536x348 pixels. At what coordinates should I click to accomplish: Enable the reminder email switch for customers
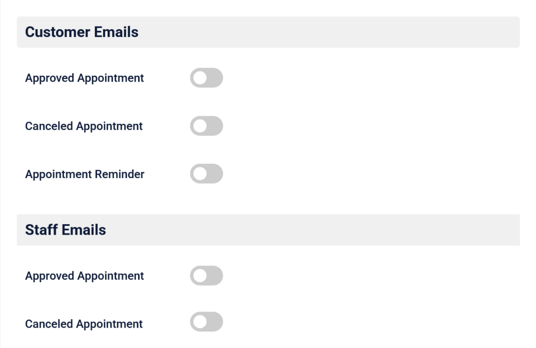point(206,173)
